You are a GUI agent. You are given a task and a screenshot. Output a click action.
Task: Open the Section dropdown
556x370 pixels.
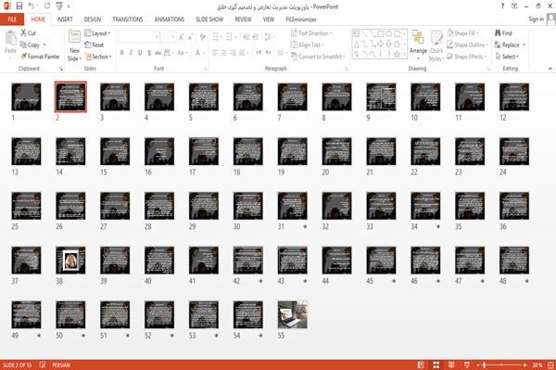coord(98,57)
